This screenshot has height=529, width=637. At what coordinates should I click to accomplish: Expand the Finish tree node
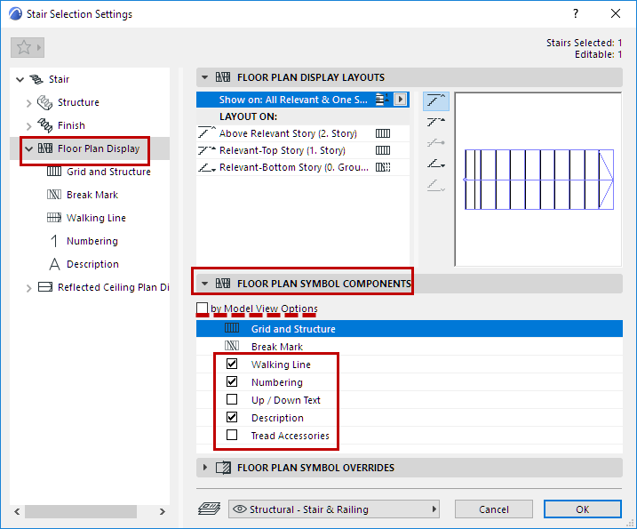click(x=28, y=126)
